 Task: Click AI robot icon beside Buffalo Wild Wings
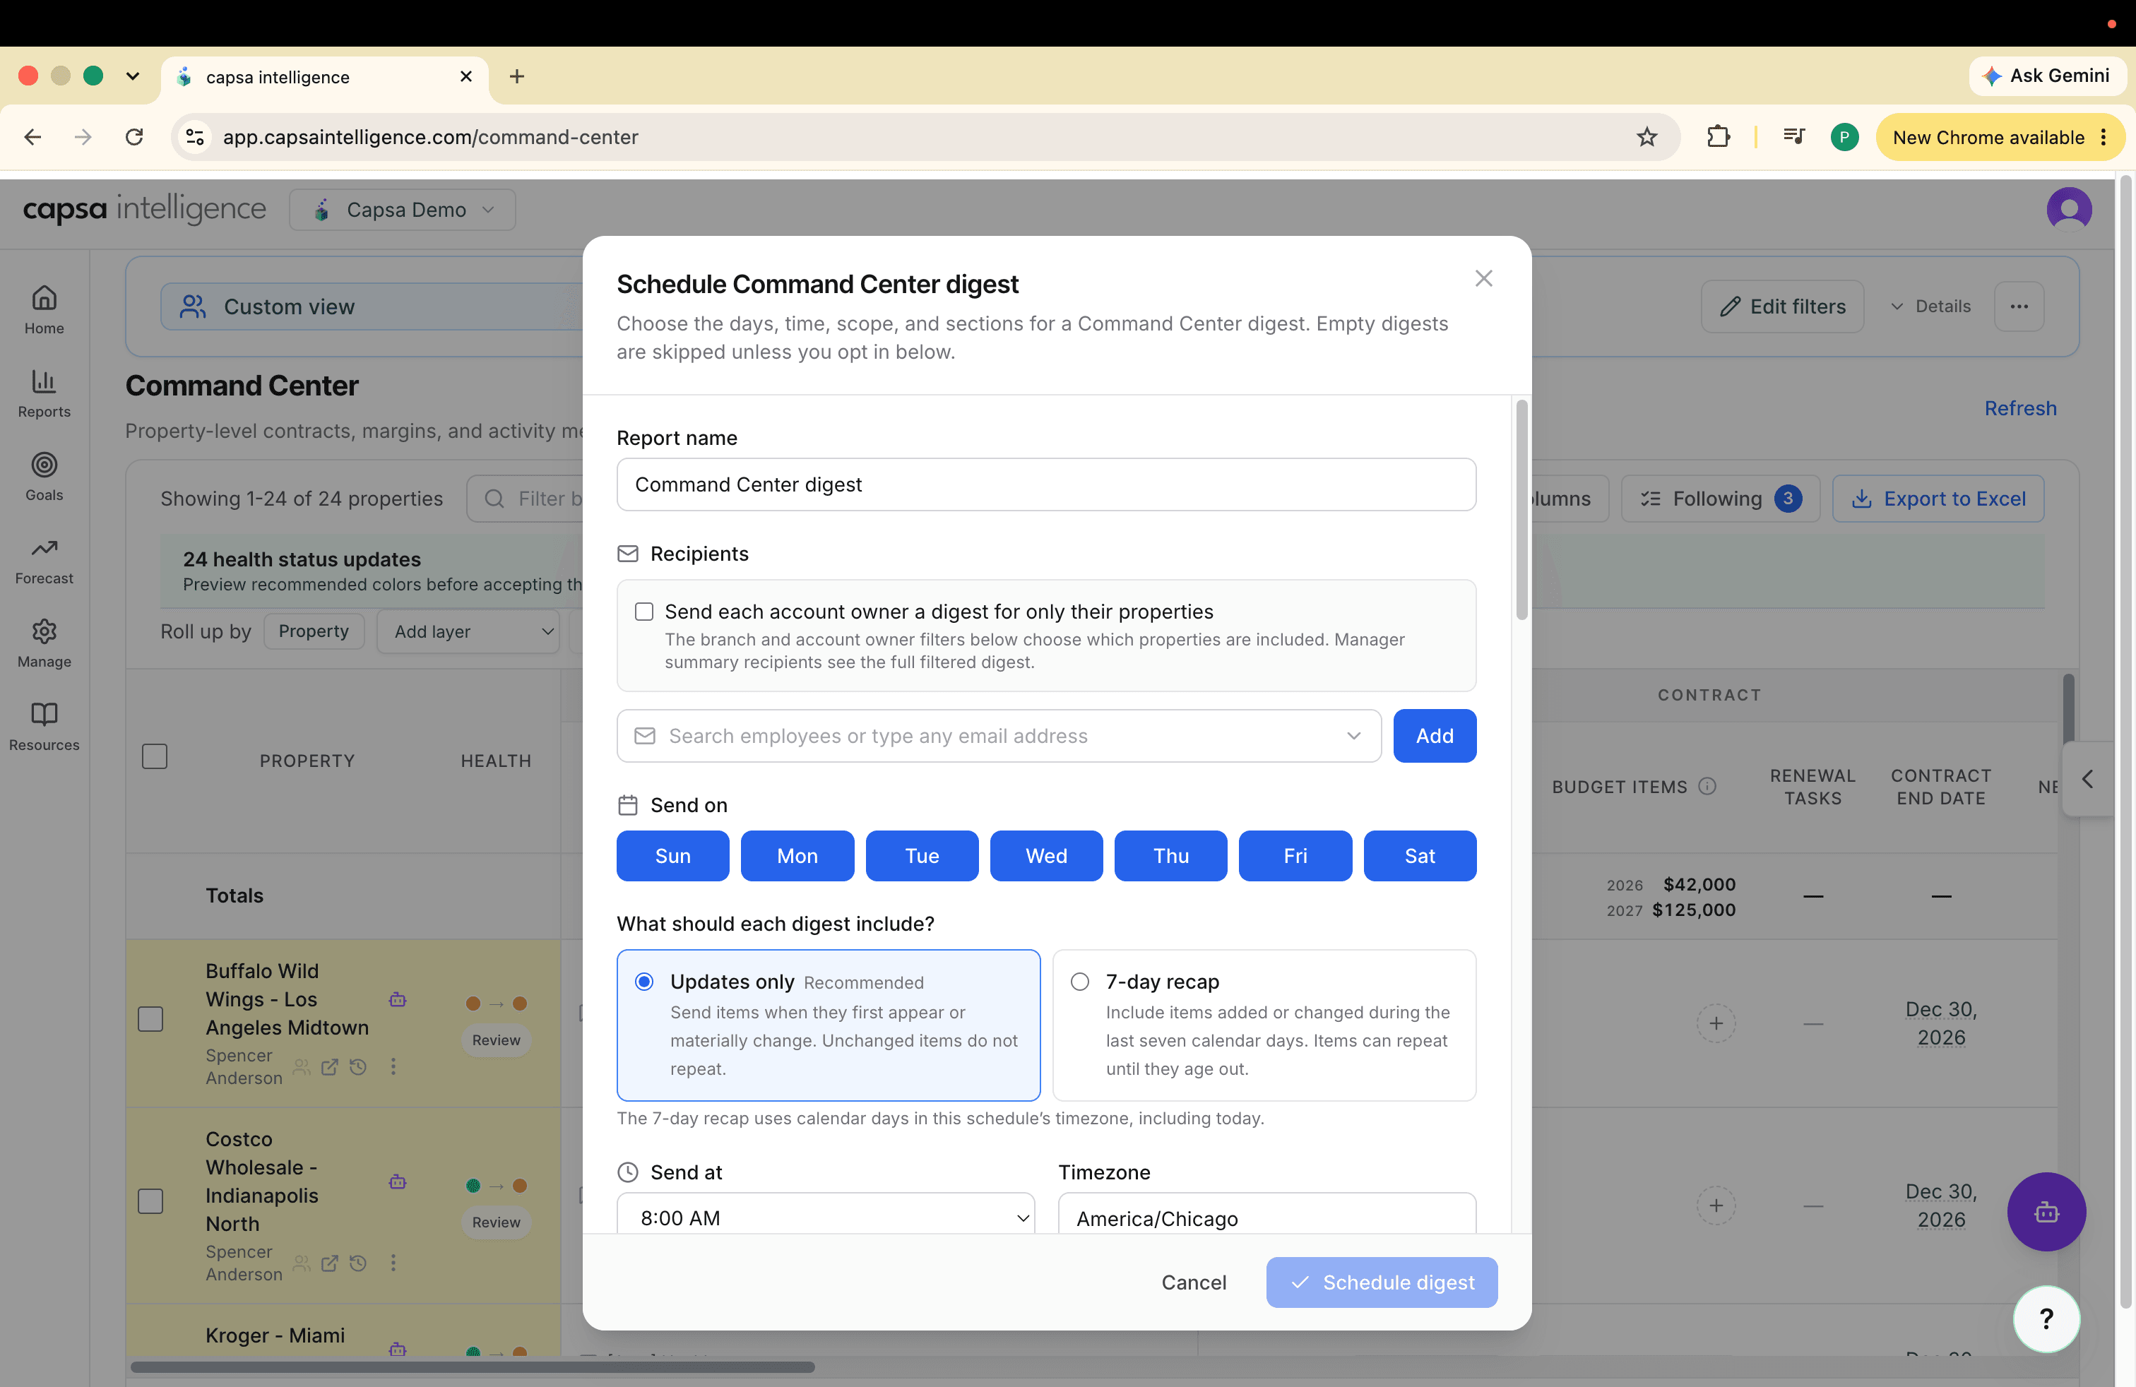(x=398, y=999)
